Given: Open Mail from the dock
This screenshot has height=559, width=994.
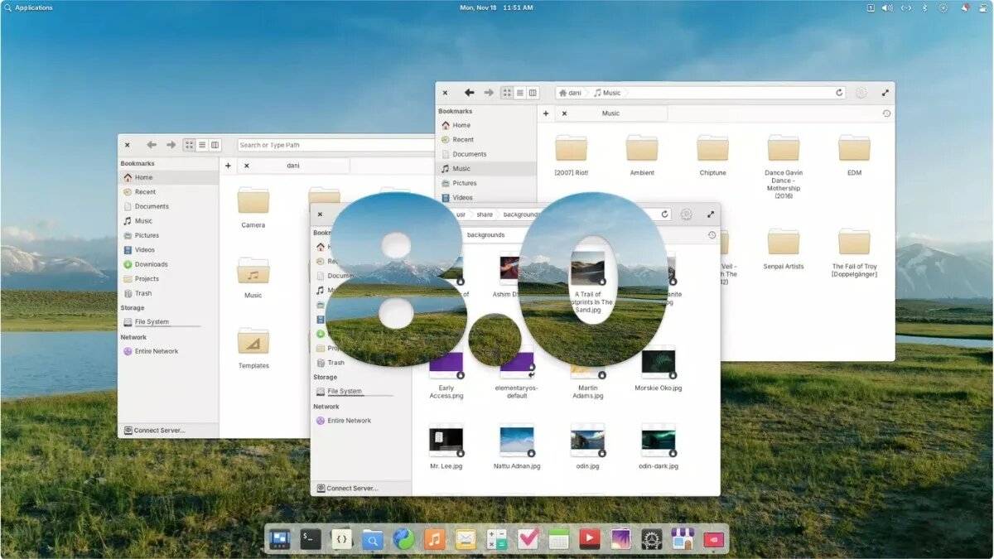Looking at the screenshot, I should coord(466,539).
